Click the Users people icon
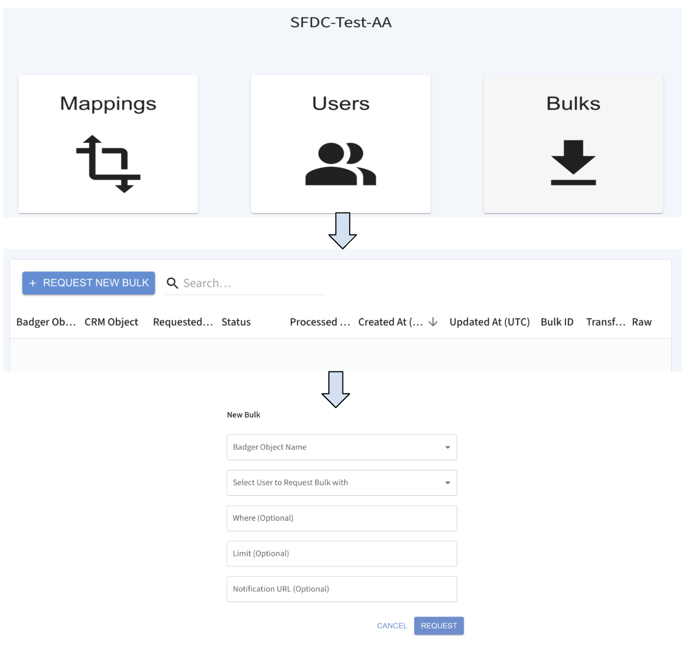Viewport: 685px width, 648px height. click(x=341, y=164)
